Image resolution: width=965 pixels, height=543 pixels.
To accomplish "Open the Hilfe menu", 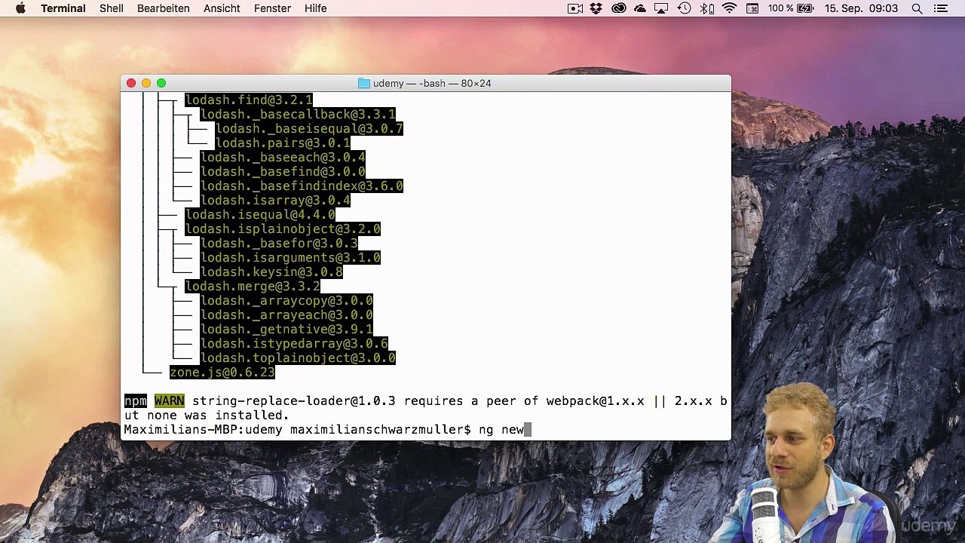I will 315,8.
